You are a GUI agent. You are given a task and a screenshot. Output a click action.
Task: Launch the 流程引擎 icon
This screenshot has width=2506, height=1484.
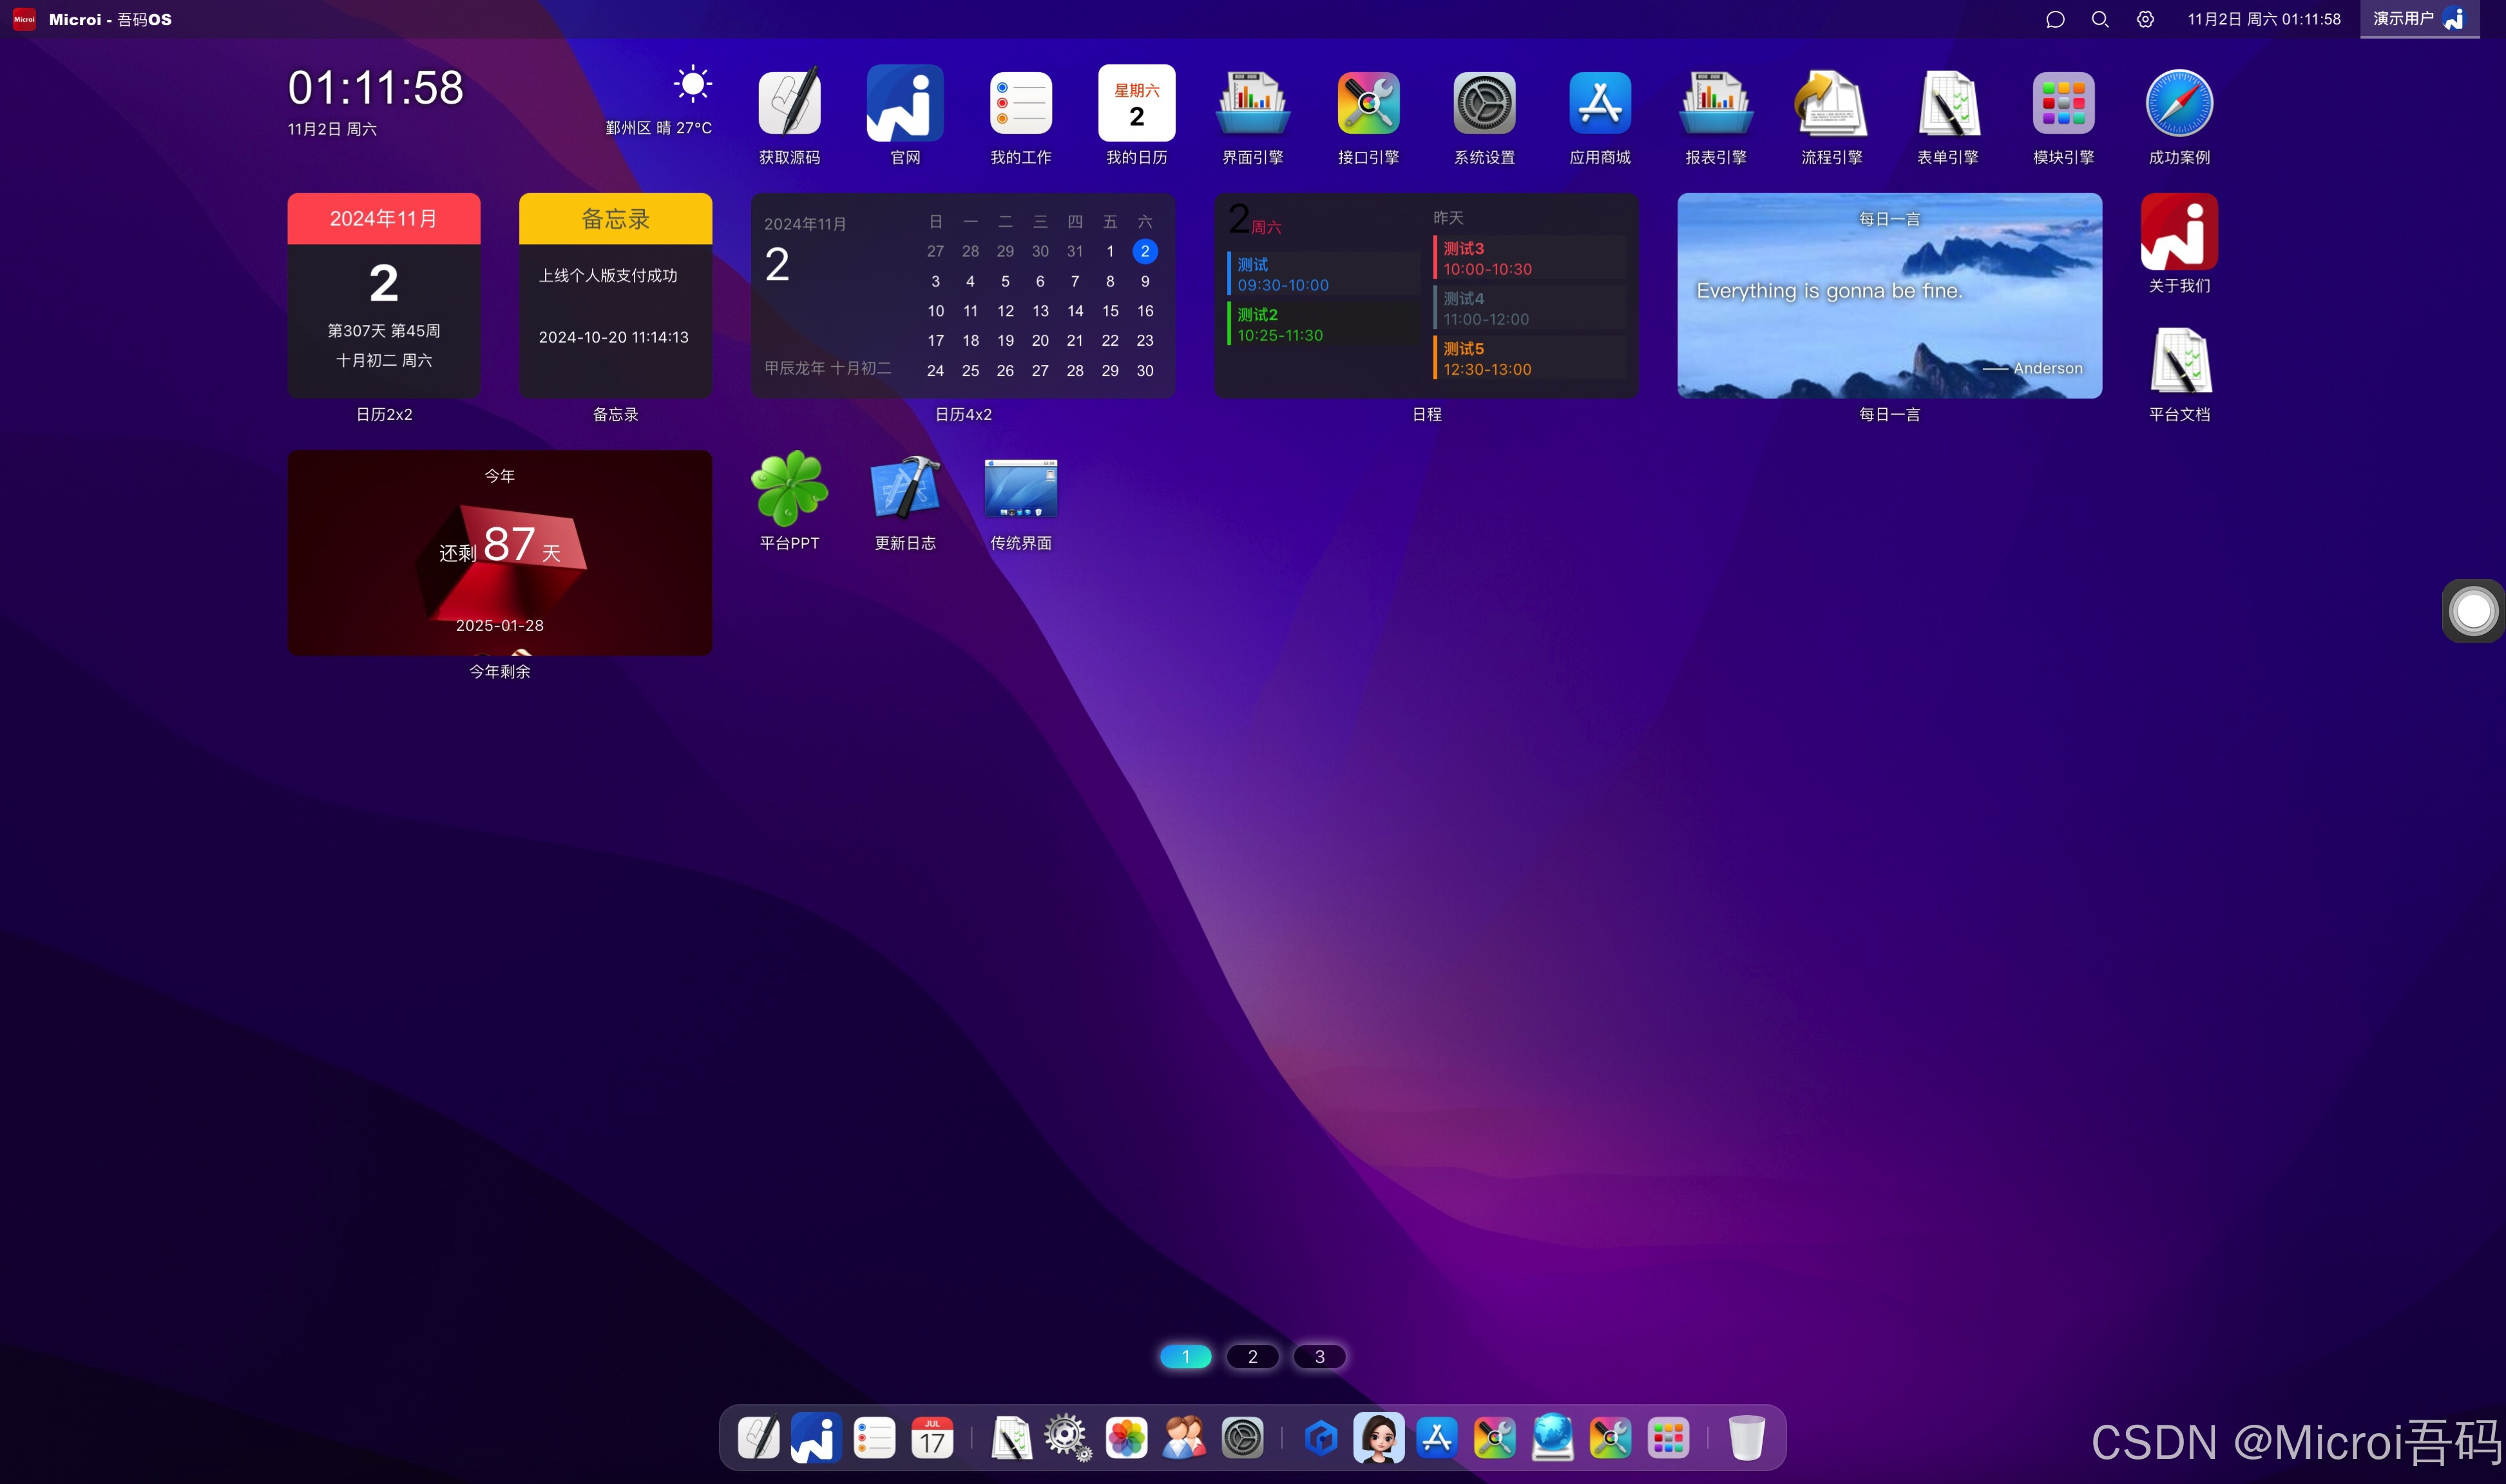click(1831, 104)
